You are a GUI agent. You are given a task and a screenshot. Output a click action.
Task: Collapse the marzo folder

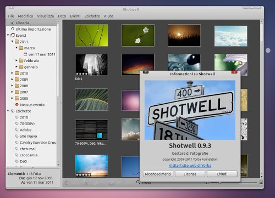(16, 48)
